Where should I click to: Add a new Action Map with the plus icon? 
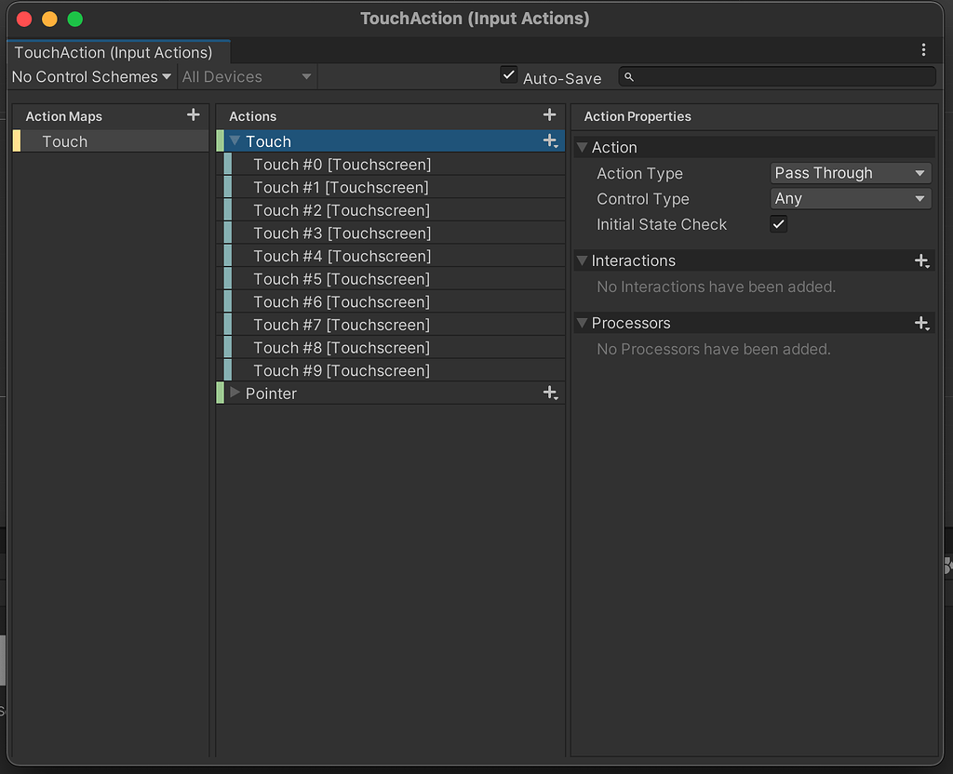pos(192,115)
